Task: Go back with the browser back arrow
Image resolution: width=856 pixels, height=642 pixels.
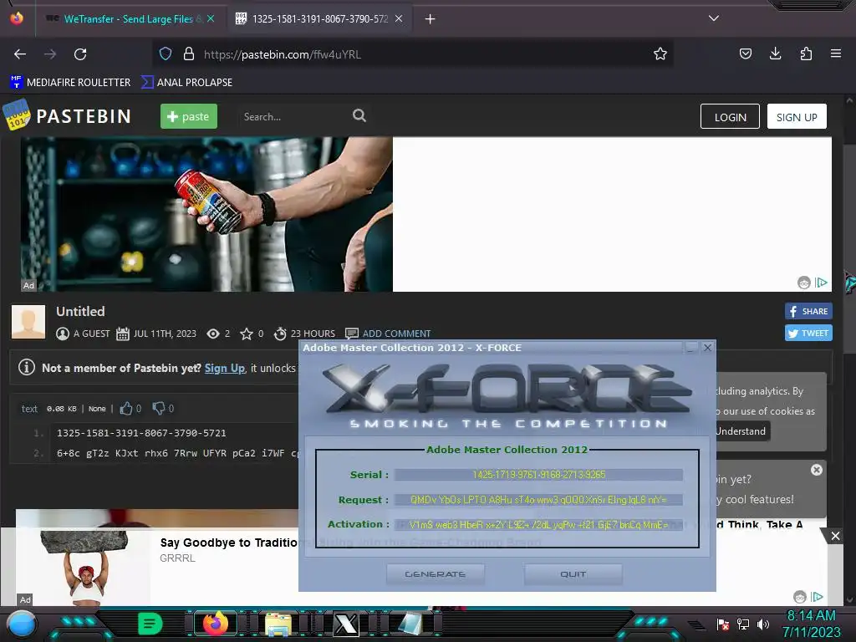Action: pyautogui.click(x=20, y=54)
